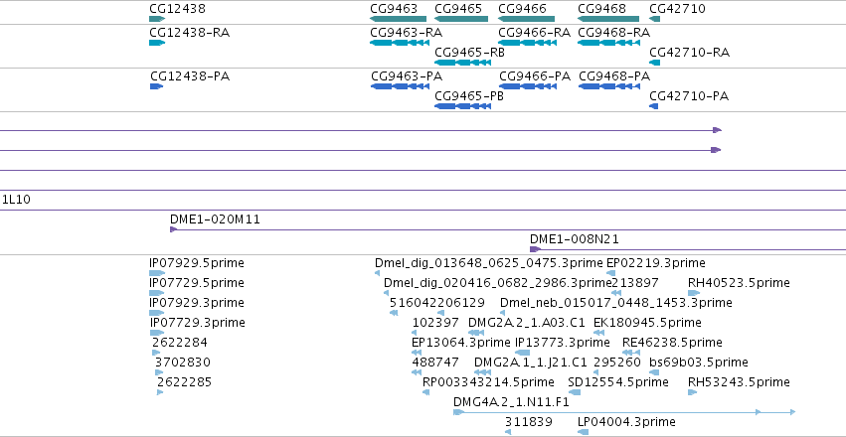Click the EP02219.3prime EST label
Screen dimensions: 846x437
655,263
